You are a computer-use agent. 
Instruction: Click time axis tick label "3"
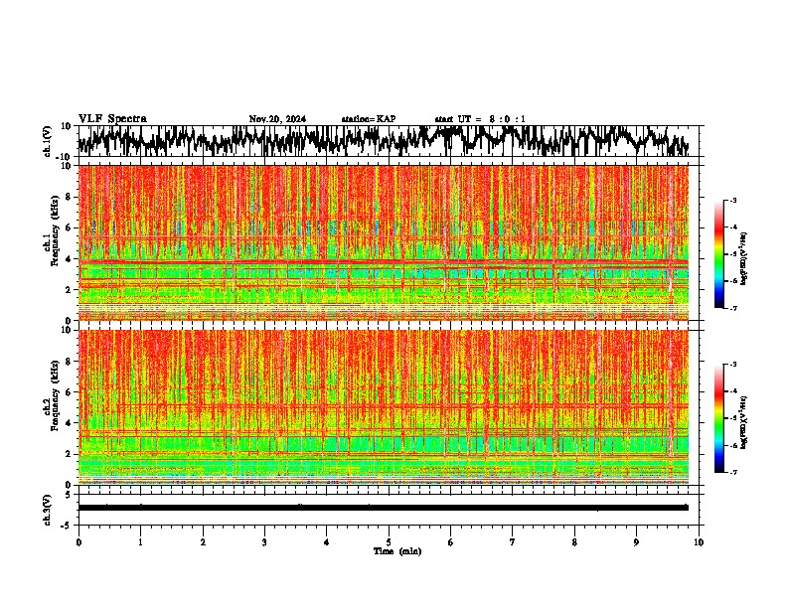264,542
